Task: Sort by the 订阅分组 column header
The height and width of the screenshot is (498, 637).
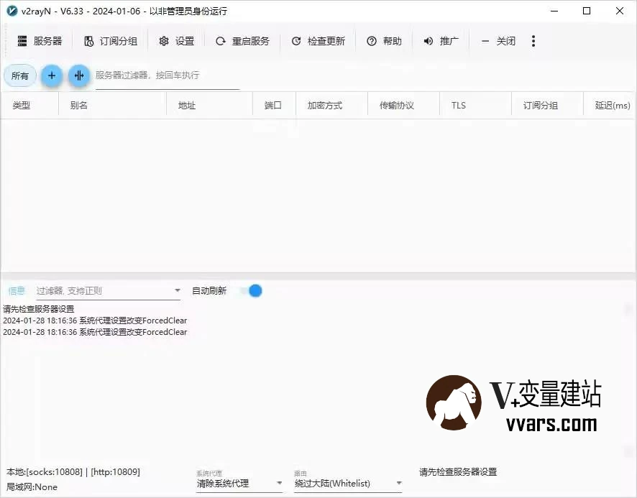Action: [x=547, y=106]
